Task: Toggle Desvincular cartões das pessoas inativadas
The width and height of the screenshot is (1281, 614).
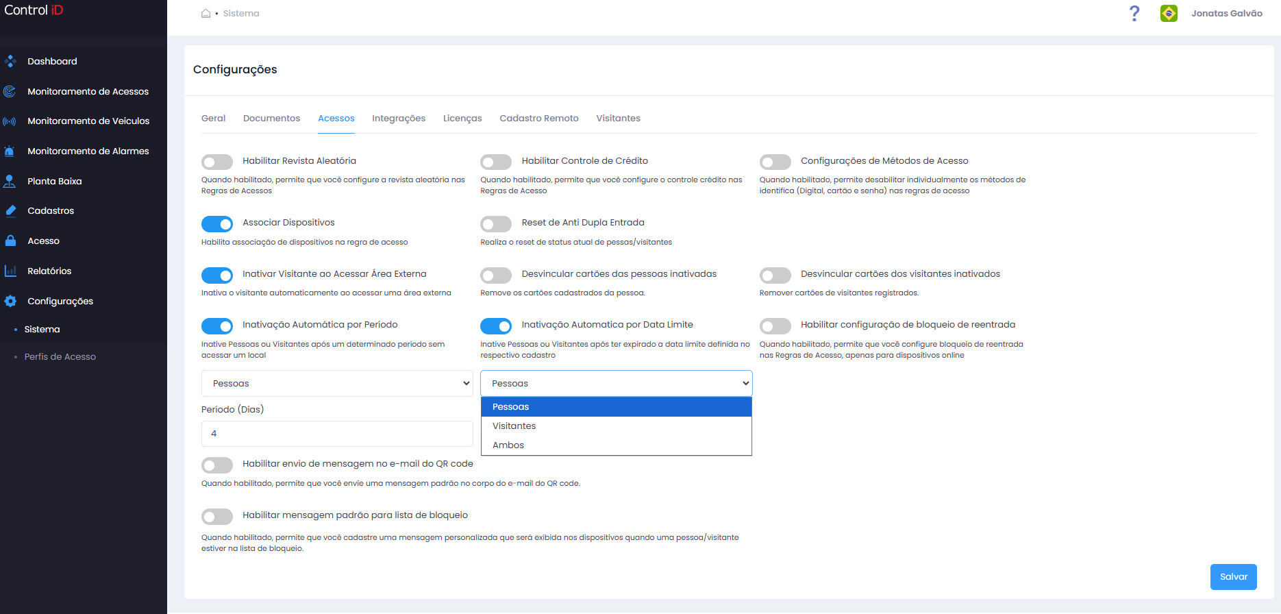Action: coord(496,275)
